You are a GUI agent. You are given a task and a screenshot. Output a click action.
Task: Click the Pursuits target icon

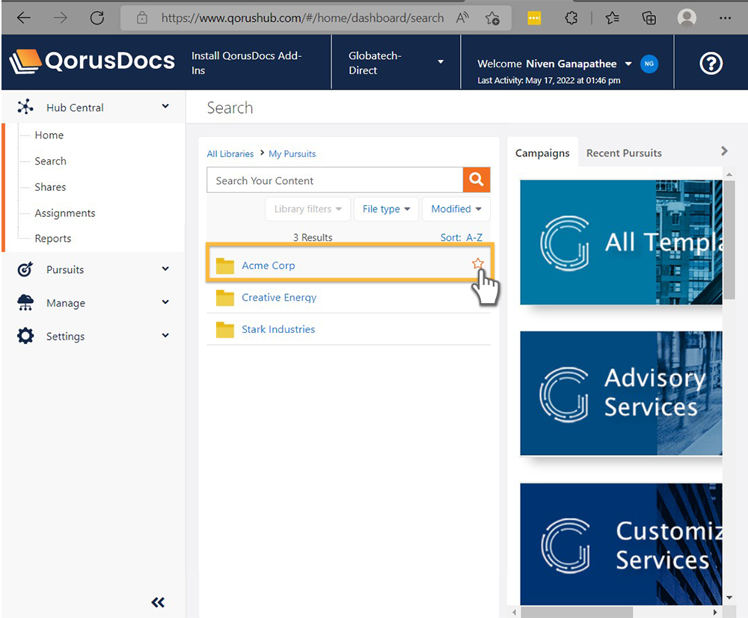pyautogui.click(x=25, y=269)
